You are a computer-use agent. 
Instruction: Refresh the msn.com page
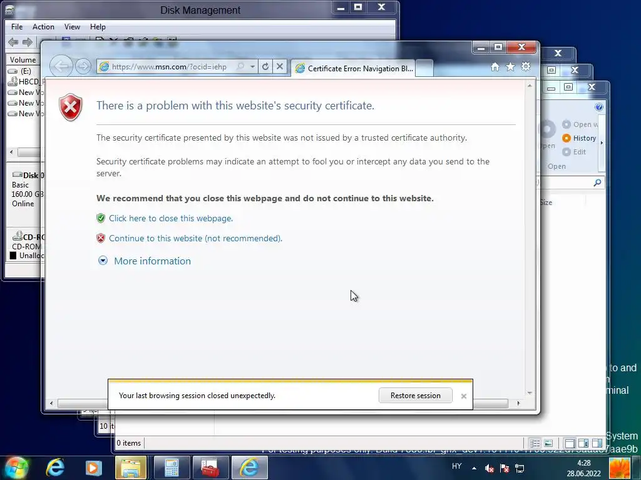tap(265, 66)
